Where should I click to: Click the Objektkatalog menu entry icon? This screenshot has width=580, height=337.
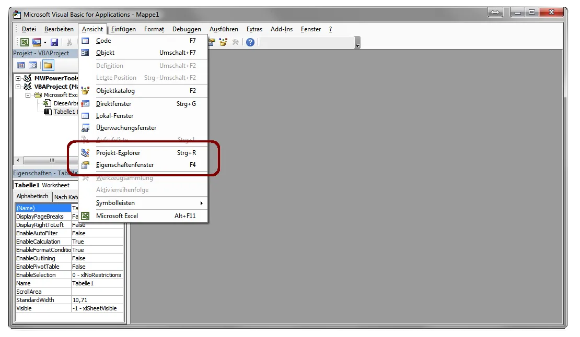point(86,91)
